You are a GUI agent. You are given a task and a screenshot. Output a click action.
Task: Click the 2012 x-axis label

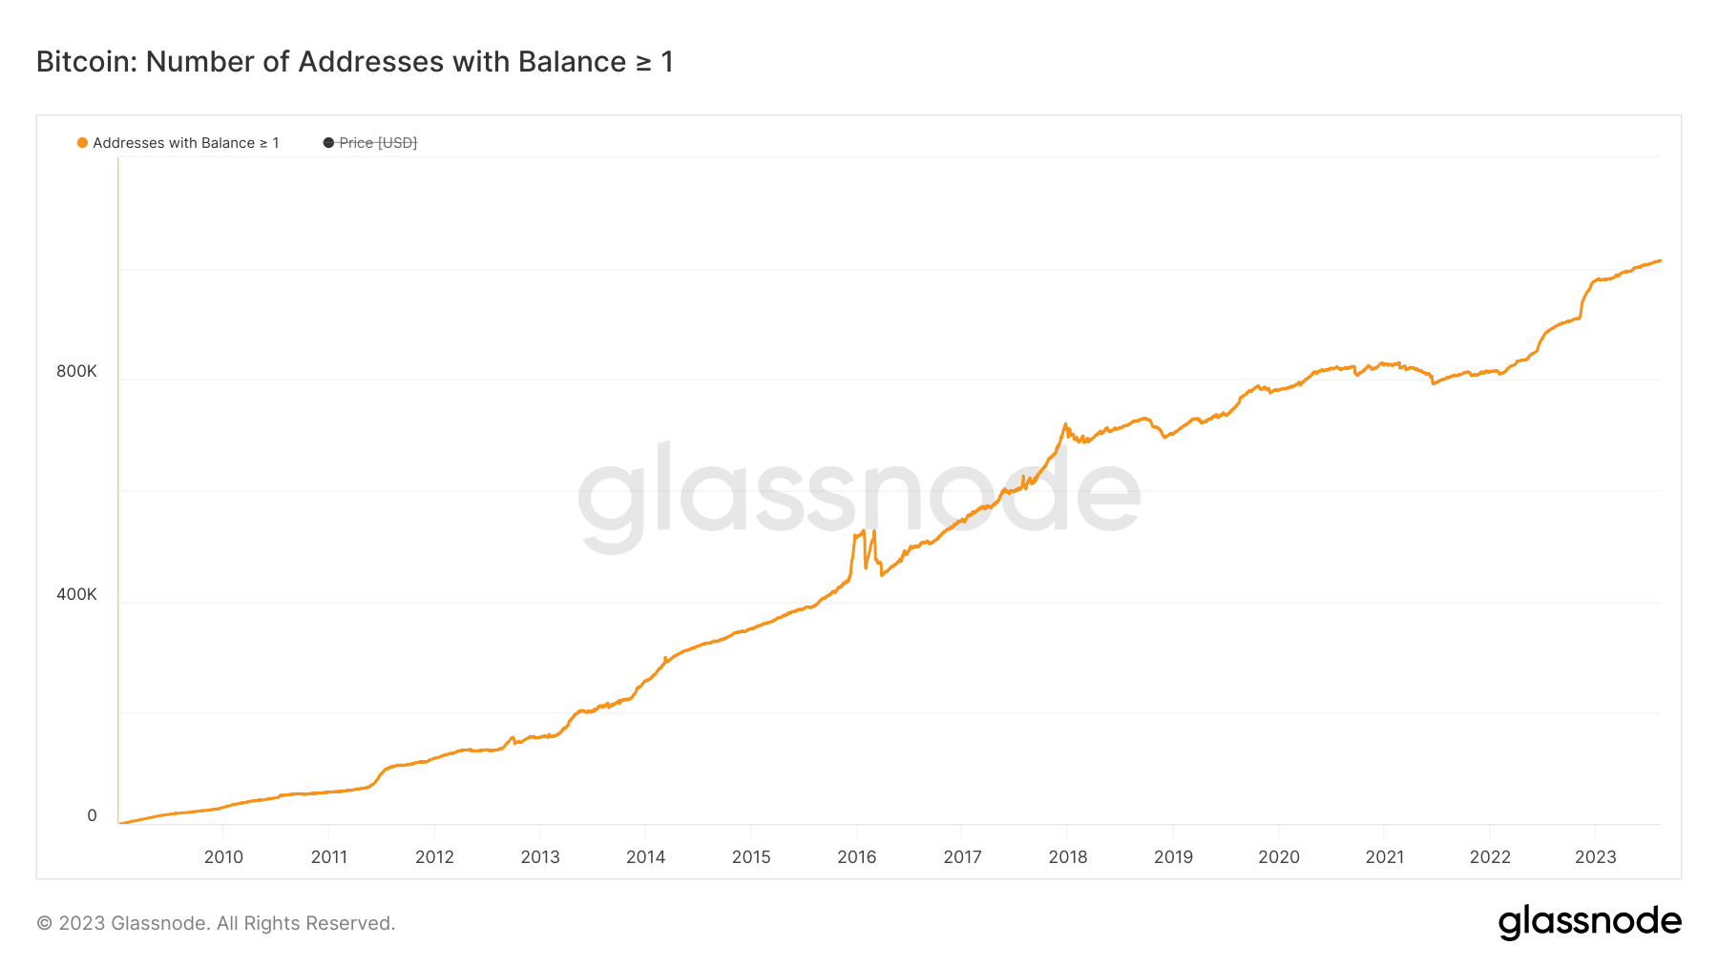[x=434, y=856]
